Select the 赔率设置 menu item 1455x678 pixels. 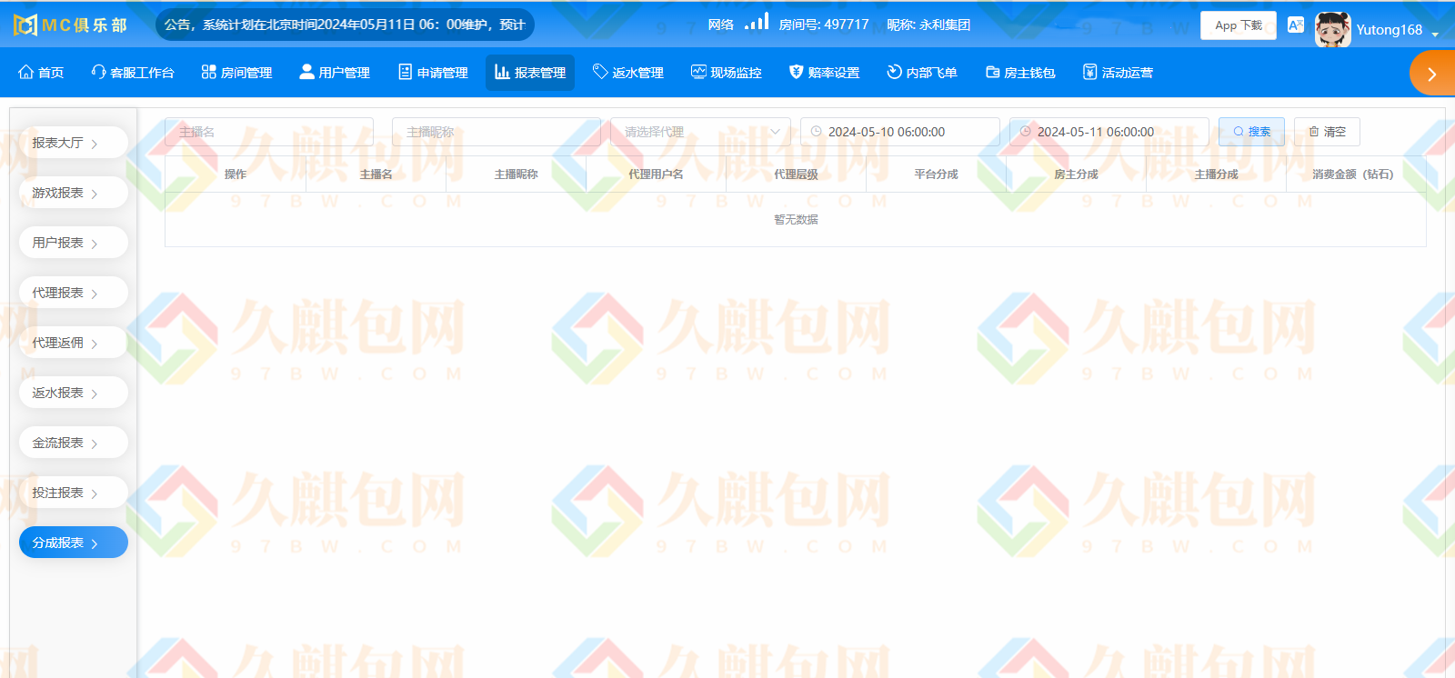824,73
